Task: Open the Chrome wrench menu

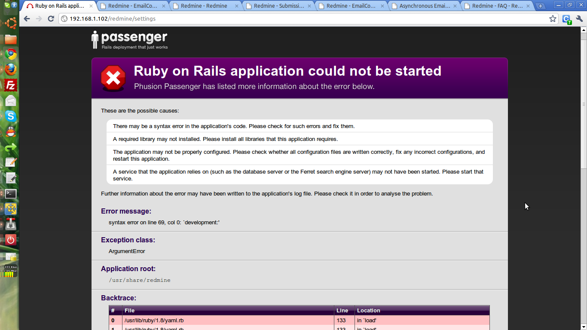Action: click(579, 18)
